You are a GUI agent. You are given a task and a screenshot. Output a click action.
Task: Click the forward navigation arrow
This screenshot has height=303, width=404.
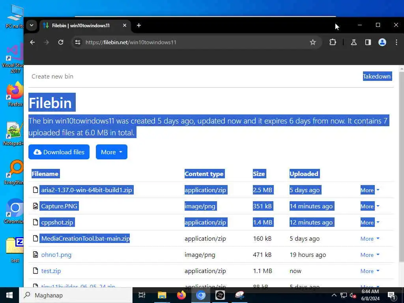click(47, 42)
